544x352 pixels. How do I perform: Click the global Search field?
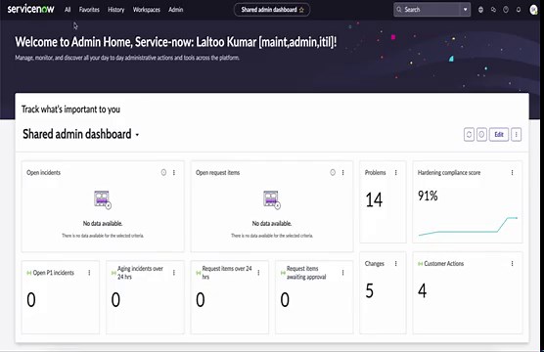pos(431,10)
